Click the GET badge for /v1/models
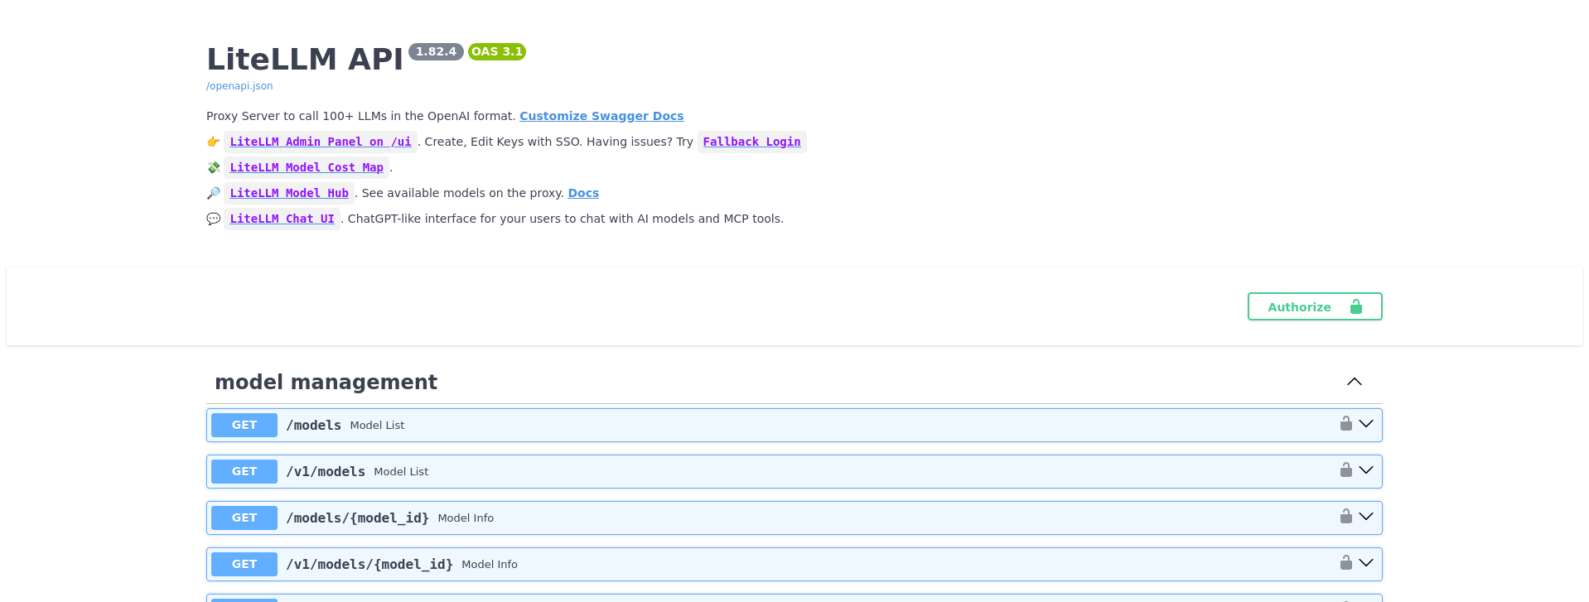 (244, 471)
